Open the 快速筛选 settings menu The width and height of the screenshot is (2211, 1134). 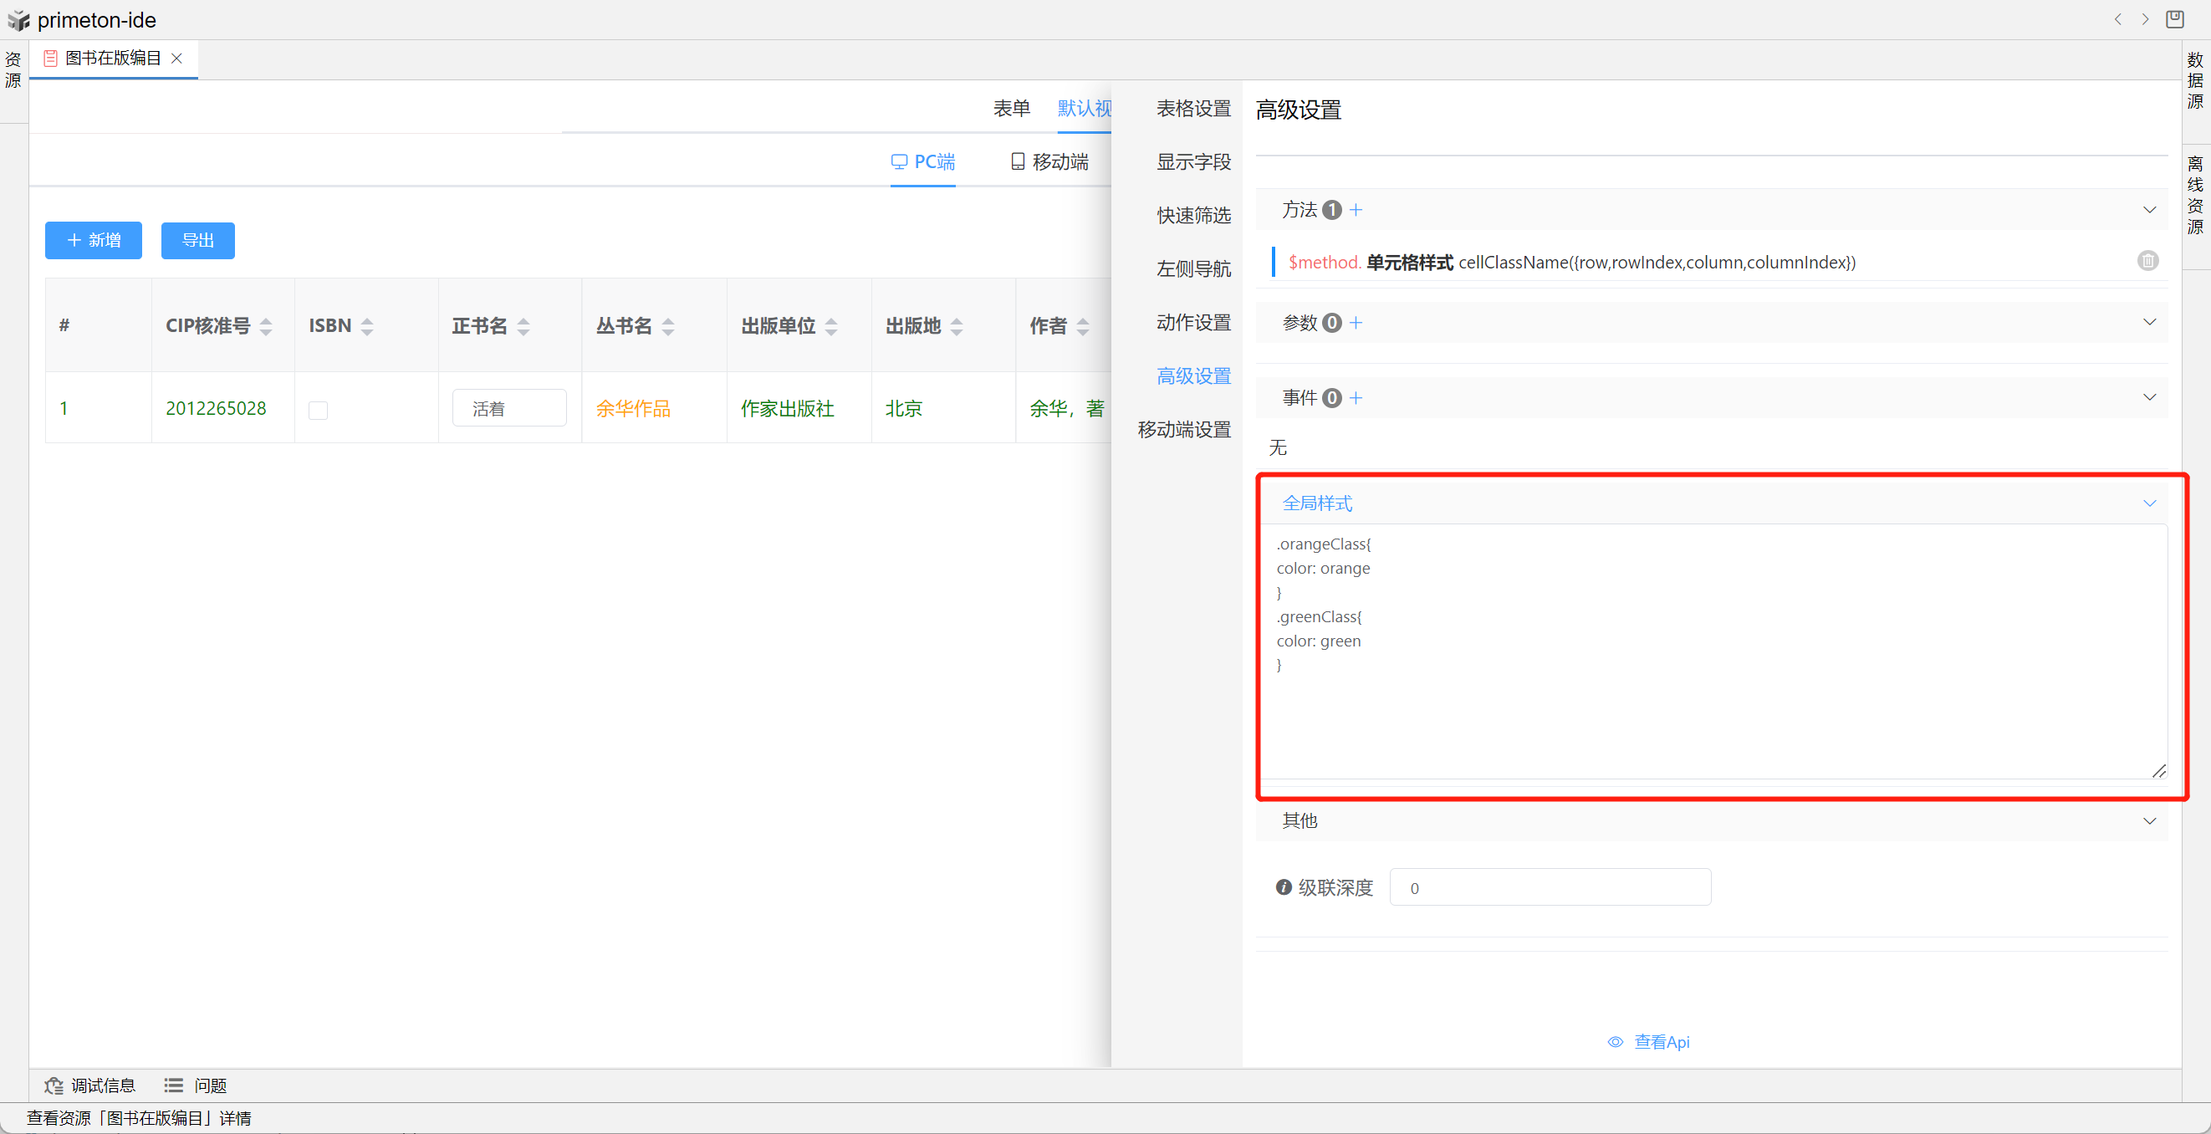[x=1192, y=215]
